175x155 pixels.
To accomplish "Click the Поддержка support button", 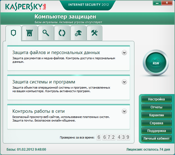I will pos(156,131).
